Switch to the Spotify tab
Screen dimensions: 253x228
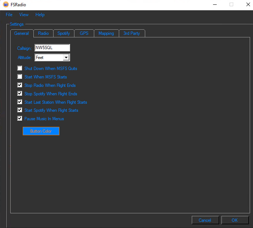click(x=63, y=33)
